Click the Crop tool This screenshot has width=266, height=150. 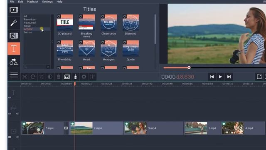42,77
